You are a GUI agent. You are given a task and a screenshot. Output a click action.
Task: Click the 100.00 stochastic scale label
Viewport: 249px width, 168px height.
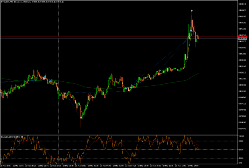tap(242, 136)
